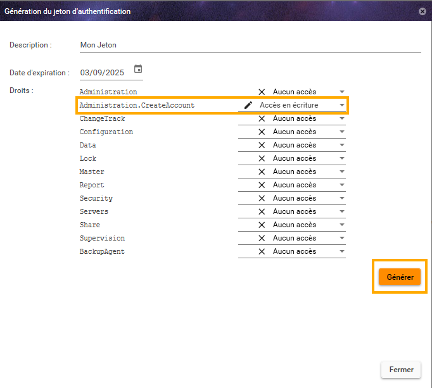Open the Servers access dropdown

click(341, 211)
